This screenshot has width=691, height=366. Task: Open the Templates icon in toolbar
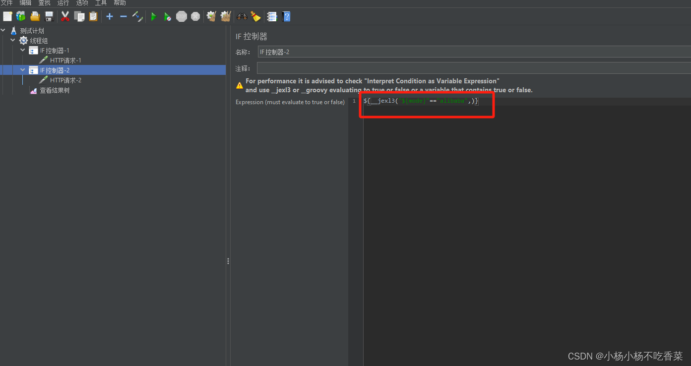(21, 16)
